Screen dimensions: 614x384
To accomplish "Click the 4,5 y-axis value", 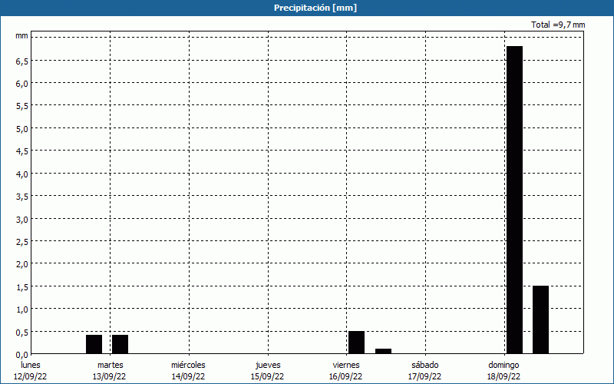I will (22, 151).
